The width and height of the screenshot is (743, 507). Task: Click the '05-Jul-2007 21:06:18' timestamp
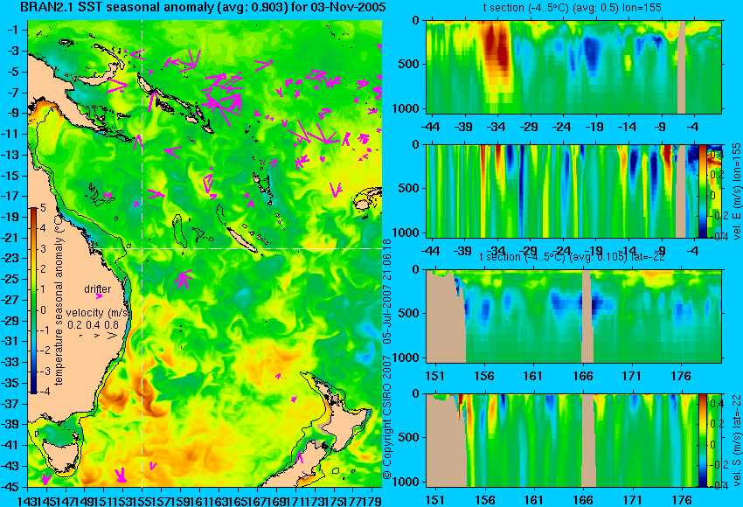[x=387, y=291]
